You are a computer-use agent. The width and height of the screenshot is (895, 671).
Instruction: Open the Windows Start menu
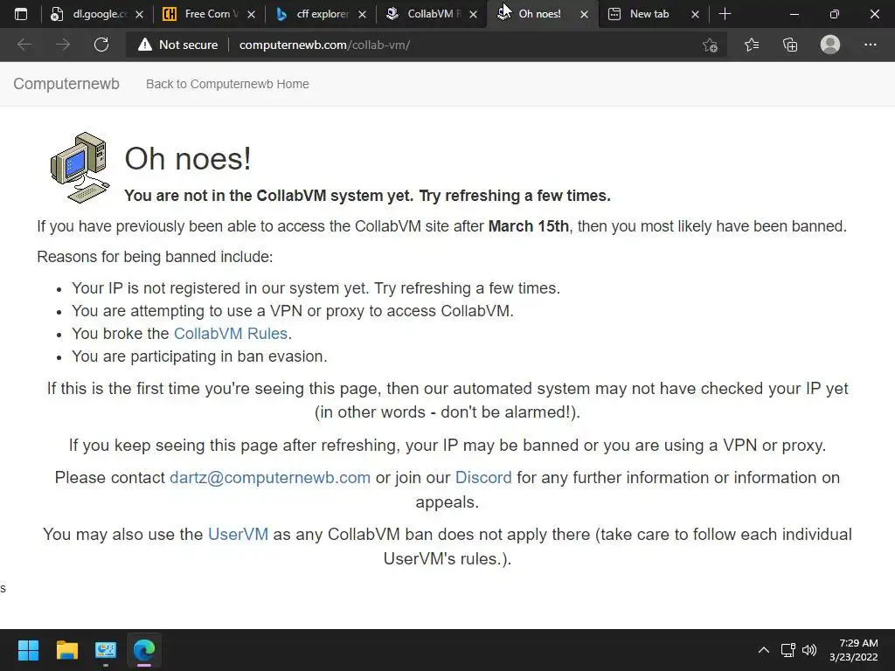[x=28, y=650]
